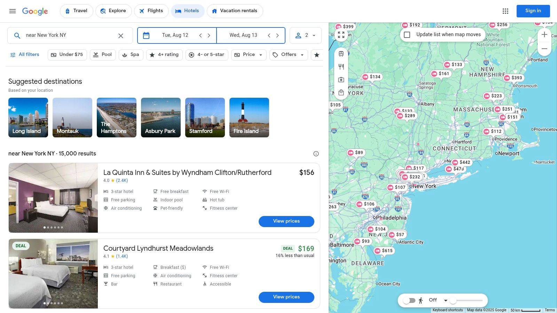Toggle the Pool filter chip
The image size is (557, 313).
[x=103, y=55]
